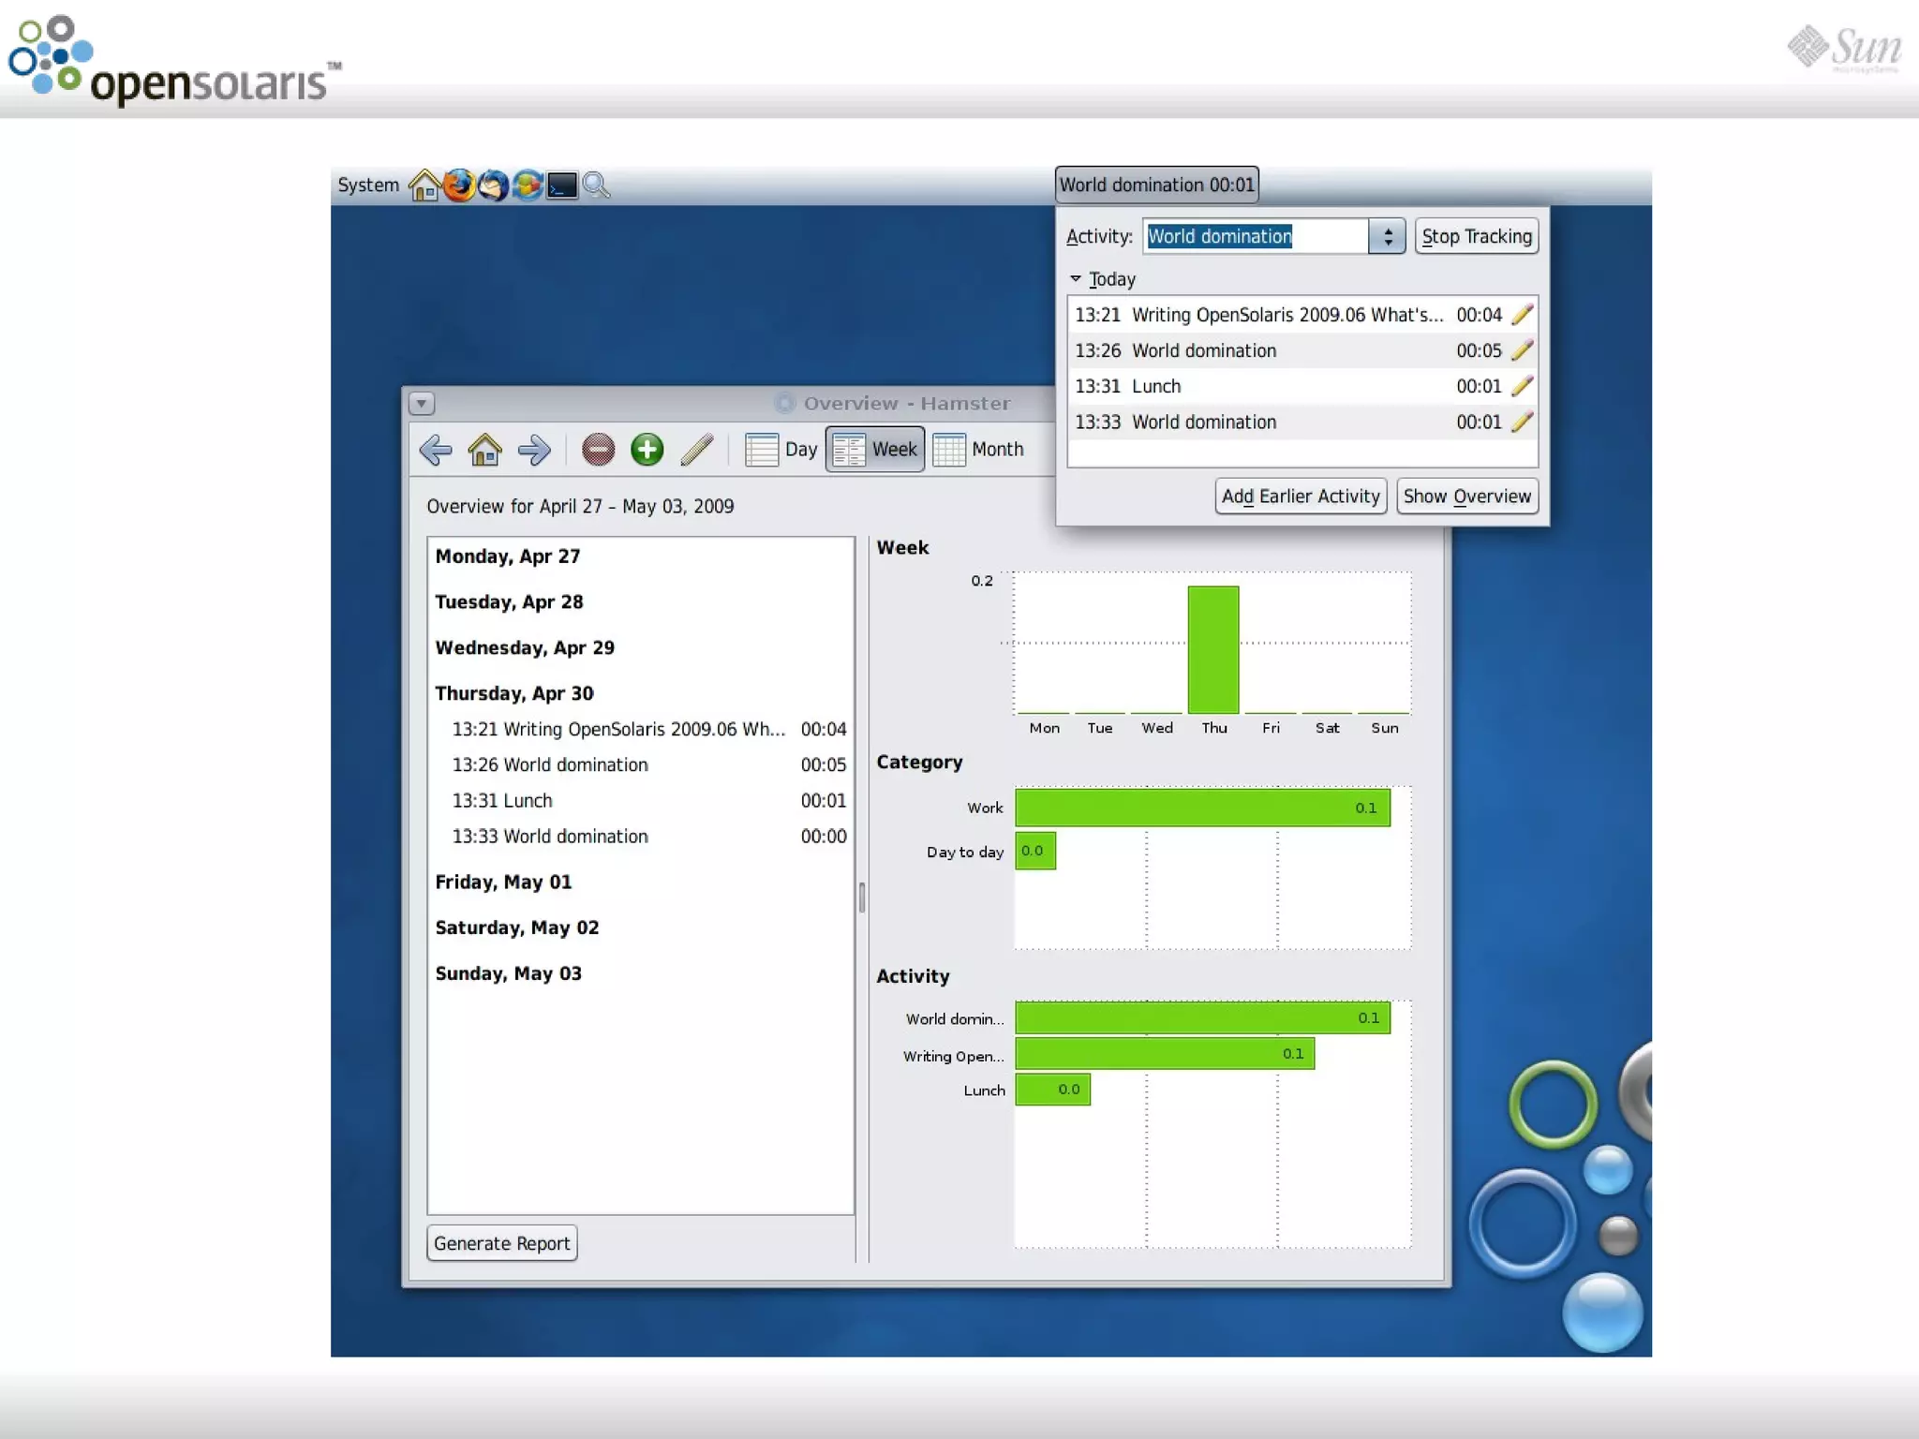Viewport: 1919px width, 1439px height.
Task: Edit the 13:31 Lunch entry pencil icon
Action: tap(1522, 386)
